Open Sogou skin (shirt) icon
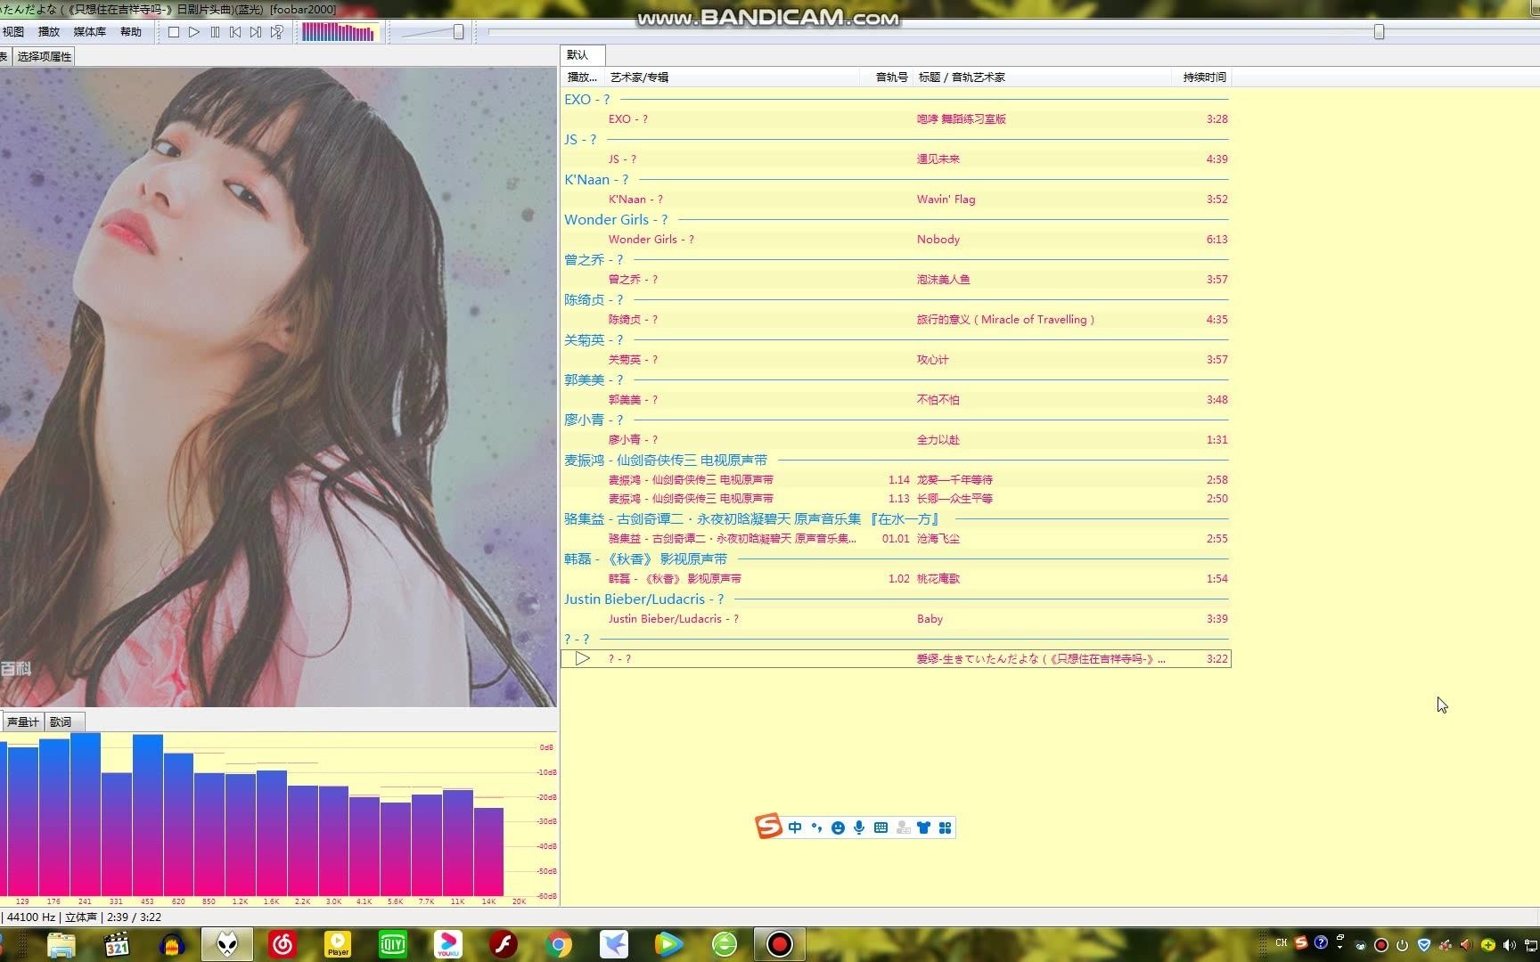1540x962 pixels. point(923,827)
